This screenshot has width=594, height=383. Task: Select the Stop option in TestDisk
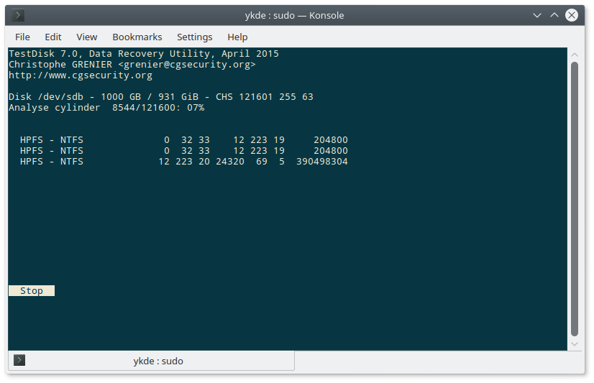point(32,290)
